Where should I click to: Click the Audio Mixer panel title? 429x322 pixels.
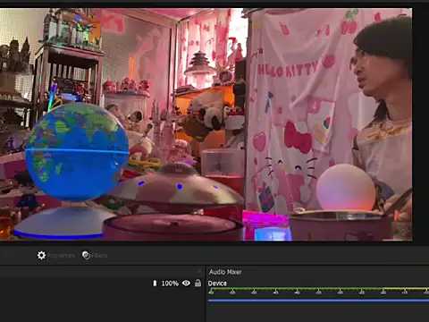pyautogui.click(x=225, y=272)
